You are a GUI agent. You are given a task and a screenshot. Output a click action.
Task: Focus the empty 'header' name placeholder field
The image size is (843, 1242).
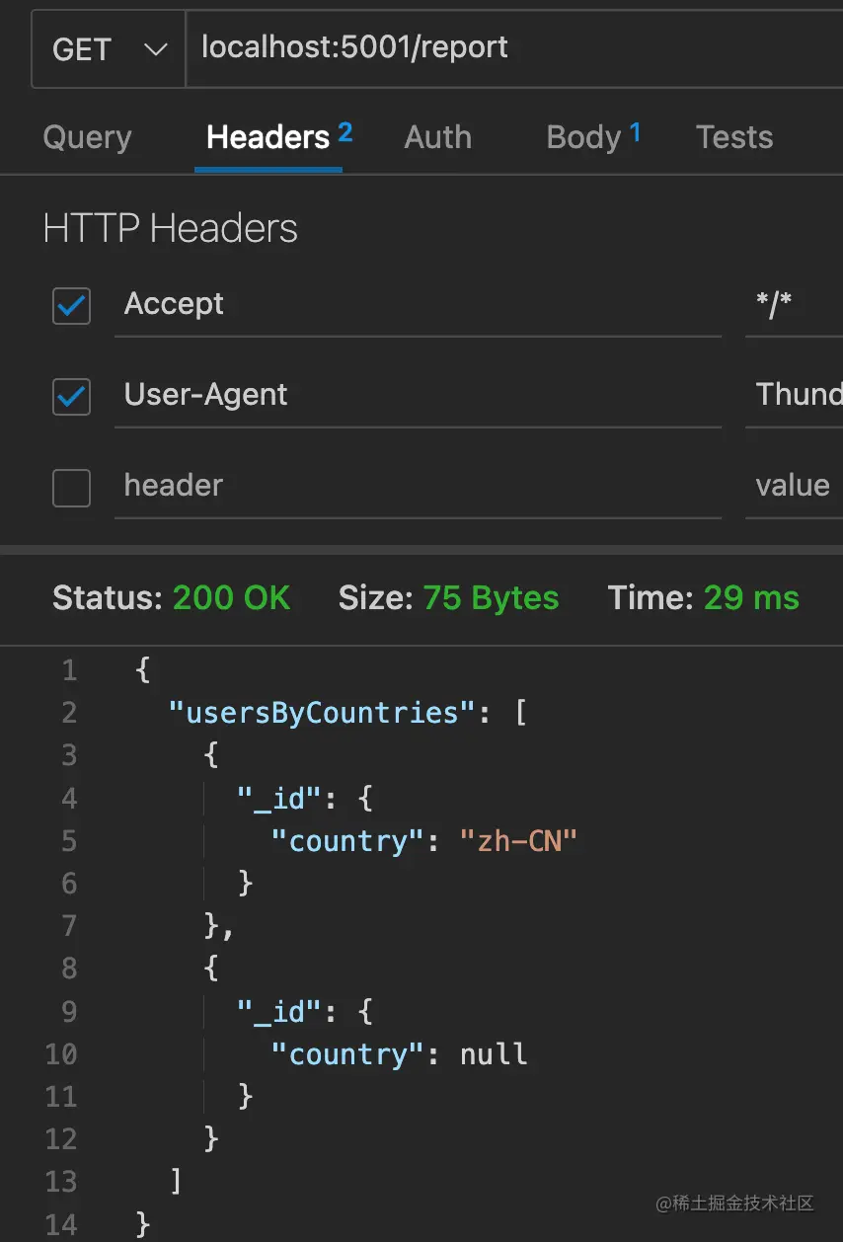[x=417, y=486]
